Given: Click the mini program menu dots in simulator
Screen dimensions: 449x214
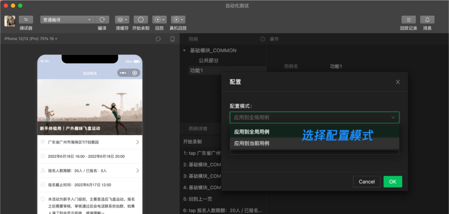Looking at the screenshot, I should pyautogui.click(x=123, y=73).
